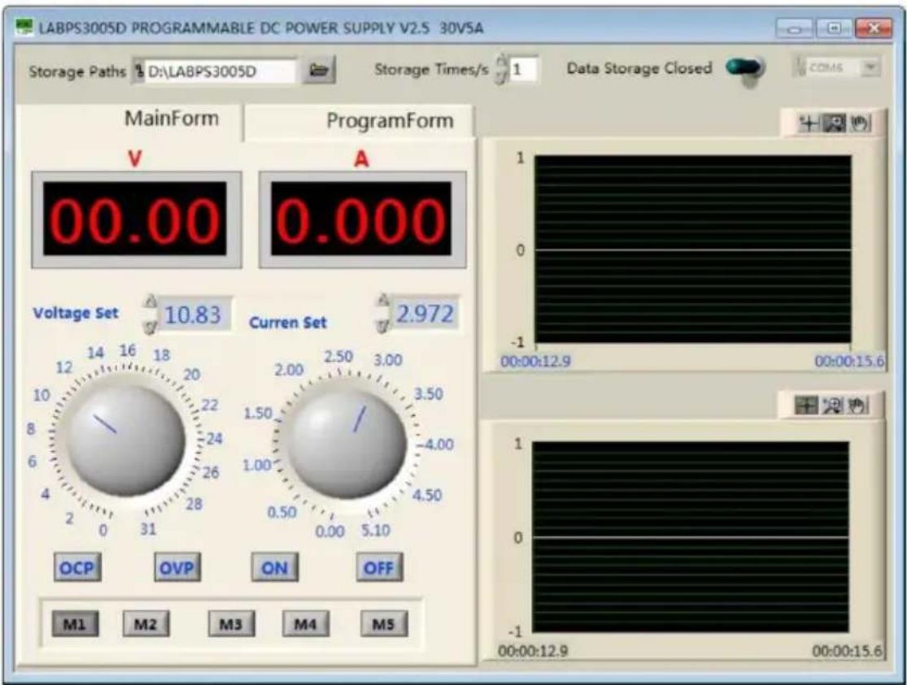Select the pan hand tool on upper graph
This screenshot has height=685, width=907.
click(x=860, y=124)
